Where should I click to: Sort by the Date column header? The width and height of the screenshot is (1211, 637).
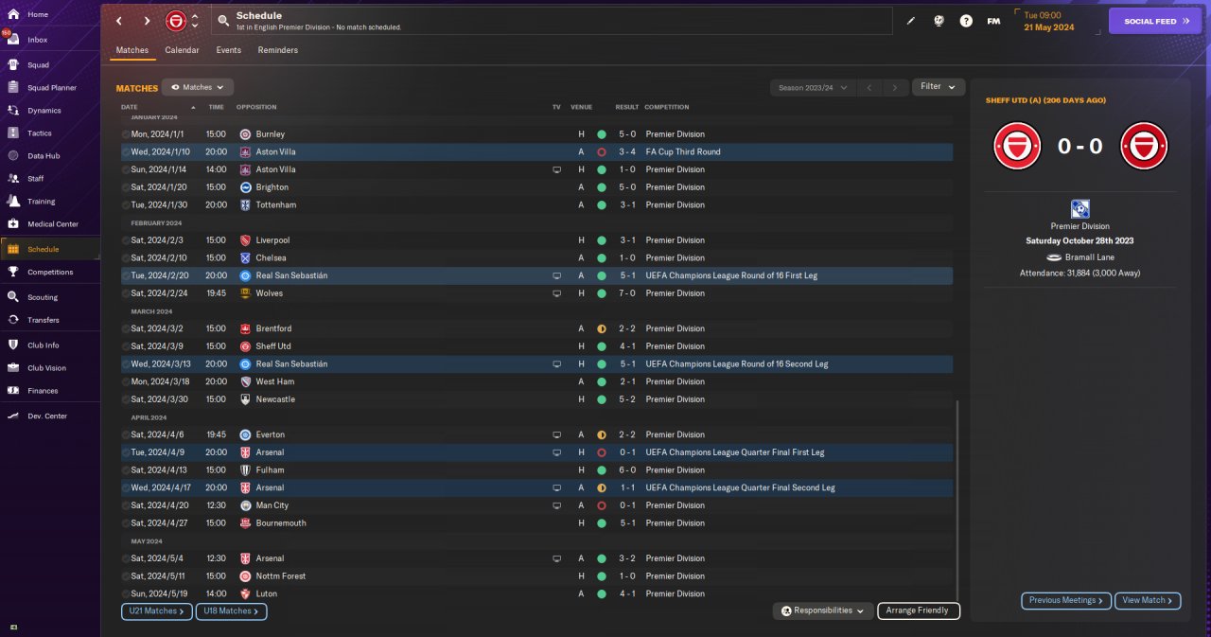[x=130, y=107]
